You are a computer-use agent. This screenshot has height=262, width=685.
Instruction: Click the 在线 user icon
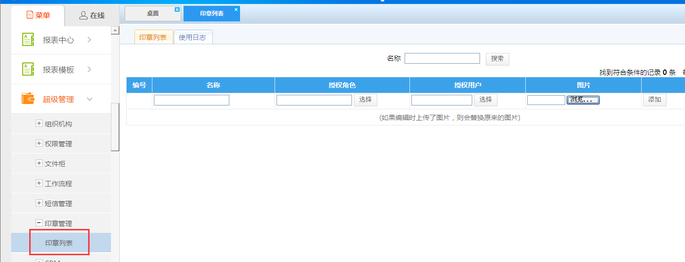tap(83, 16)
